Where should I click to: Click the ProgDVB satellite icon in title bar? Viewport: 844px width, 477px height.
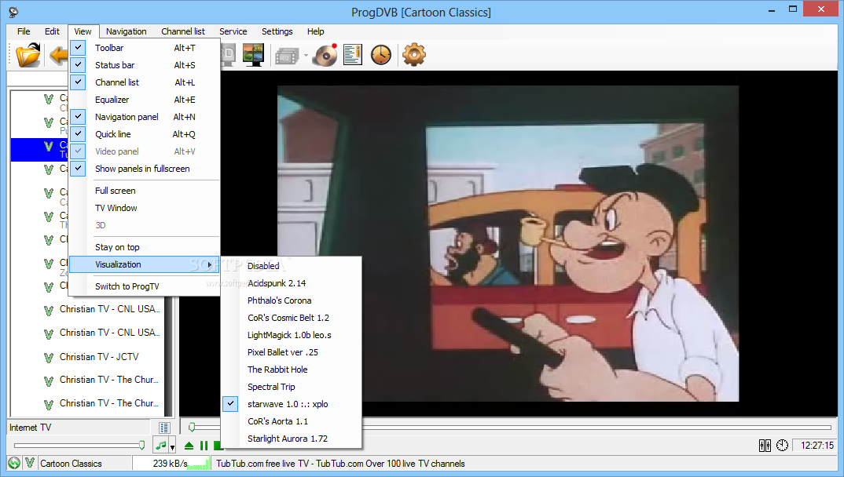click(13, 12)
